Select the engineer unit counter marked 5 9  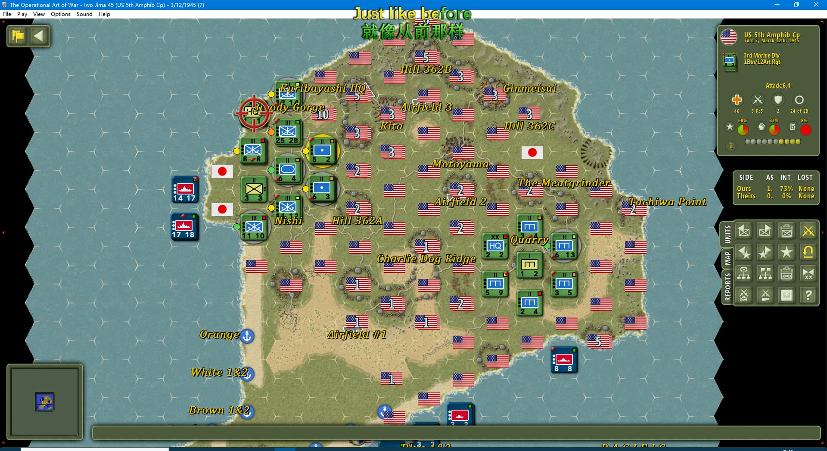pos(495,284)
